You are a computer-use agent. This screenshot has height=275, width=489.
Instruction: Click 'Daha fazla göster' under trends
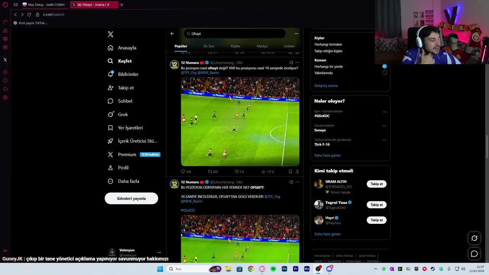pos(327,155)
